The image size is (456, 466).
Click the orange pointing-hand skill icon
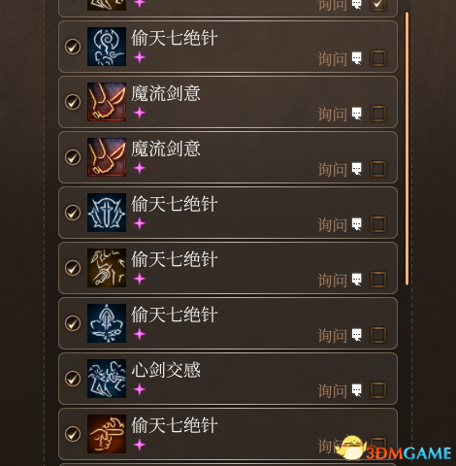pyautogui.click(x=107, y=434)
